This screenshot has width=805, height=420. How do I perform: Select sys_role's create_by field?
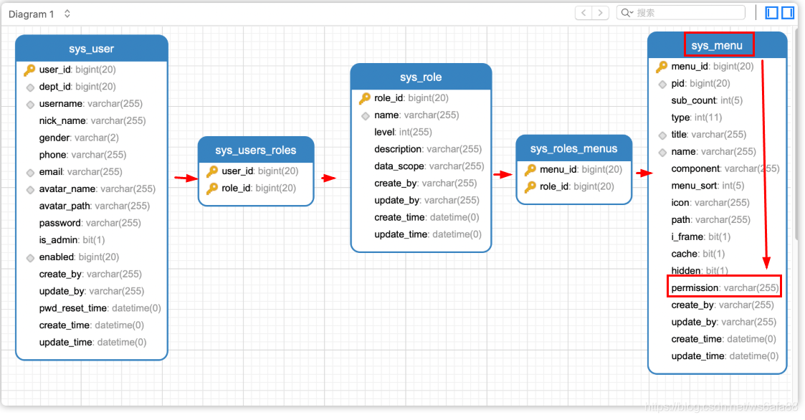pyautogui.click(x=426, y=183)
